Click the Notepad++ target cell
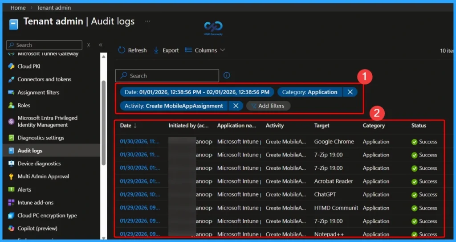 pyautogui.click(x=329, y=234)
